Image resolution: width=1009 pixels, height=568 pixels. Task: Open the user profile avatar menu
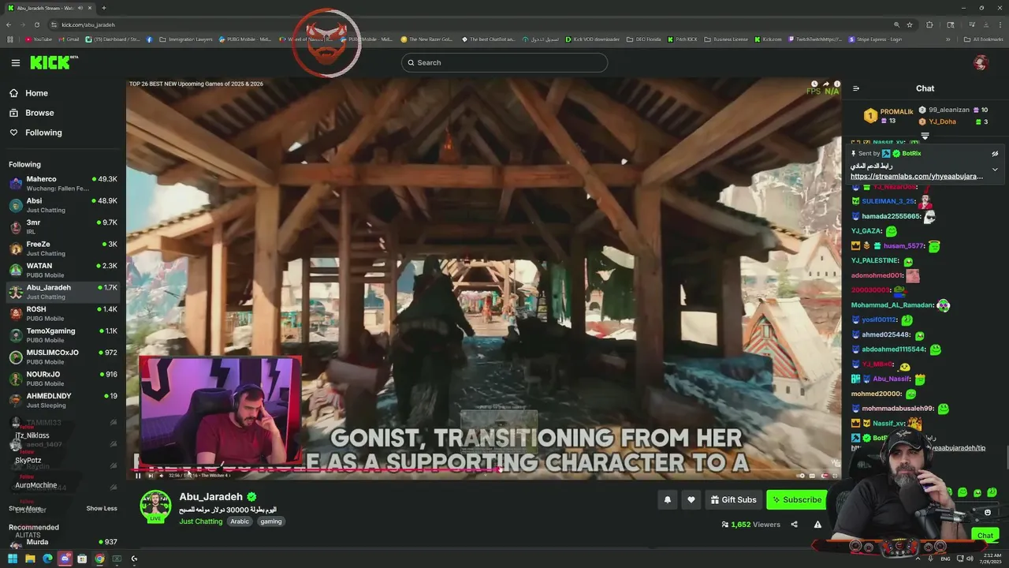click(981, 62)
